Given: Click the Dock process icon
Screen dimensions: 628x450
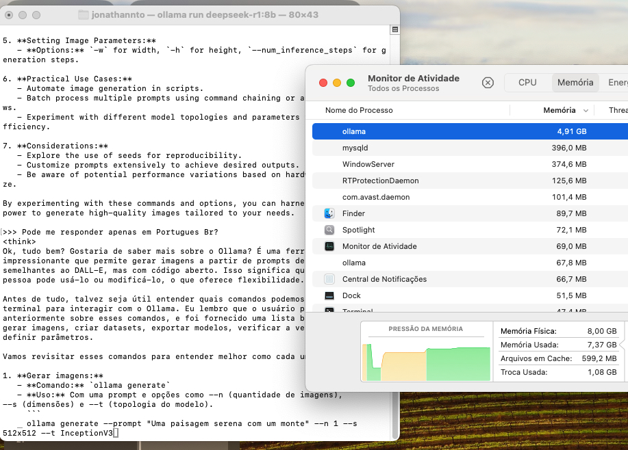Looking at the screenshot, I should pyautogui.click(x=329, y=295).
